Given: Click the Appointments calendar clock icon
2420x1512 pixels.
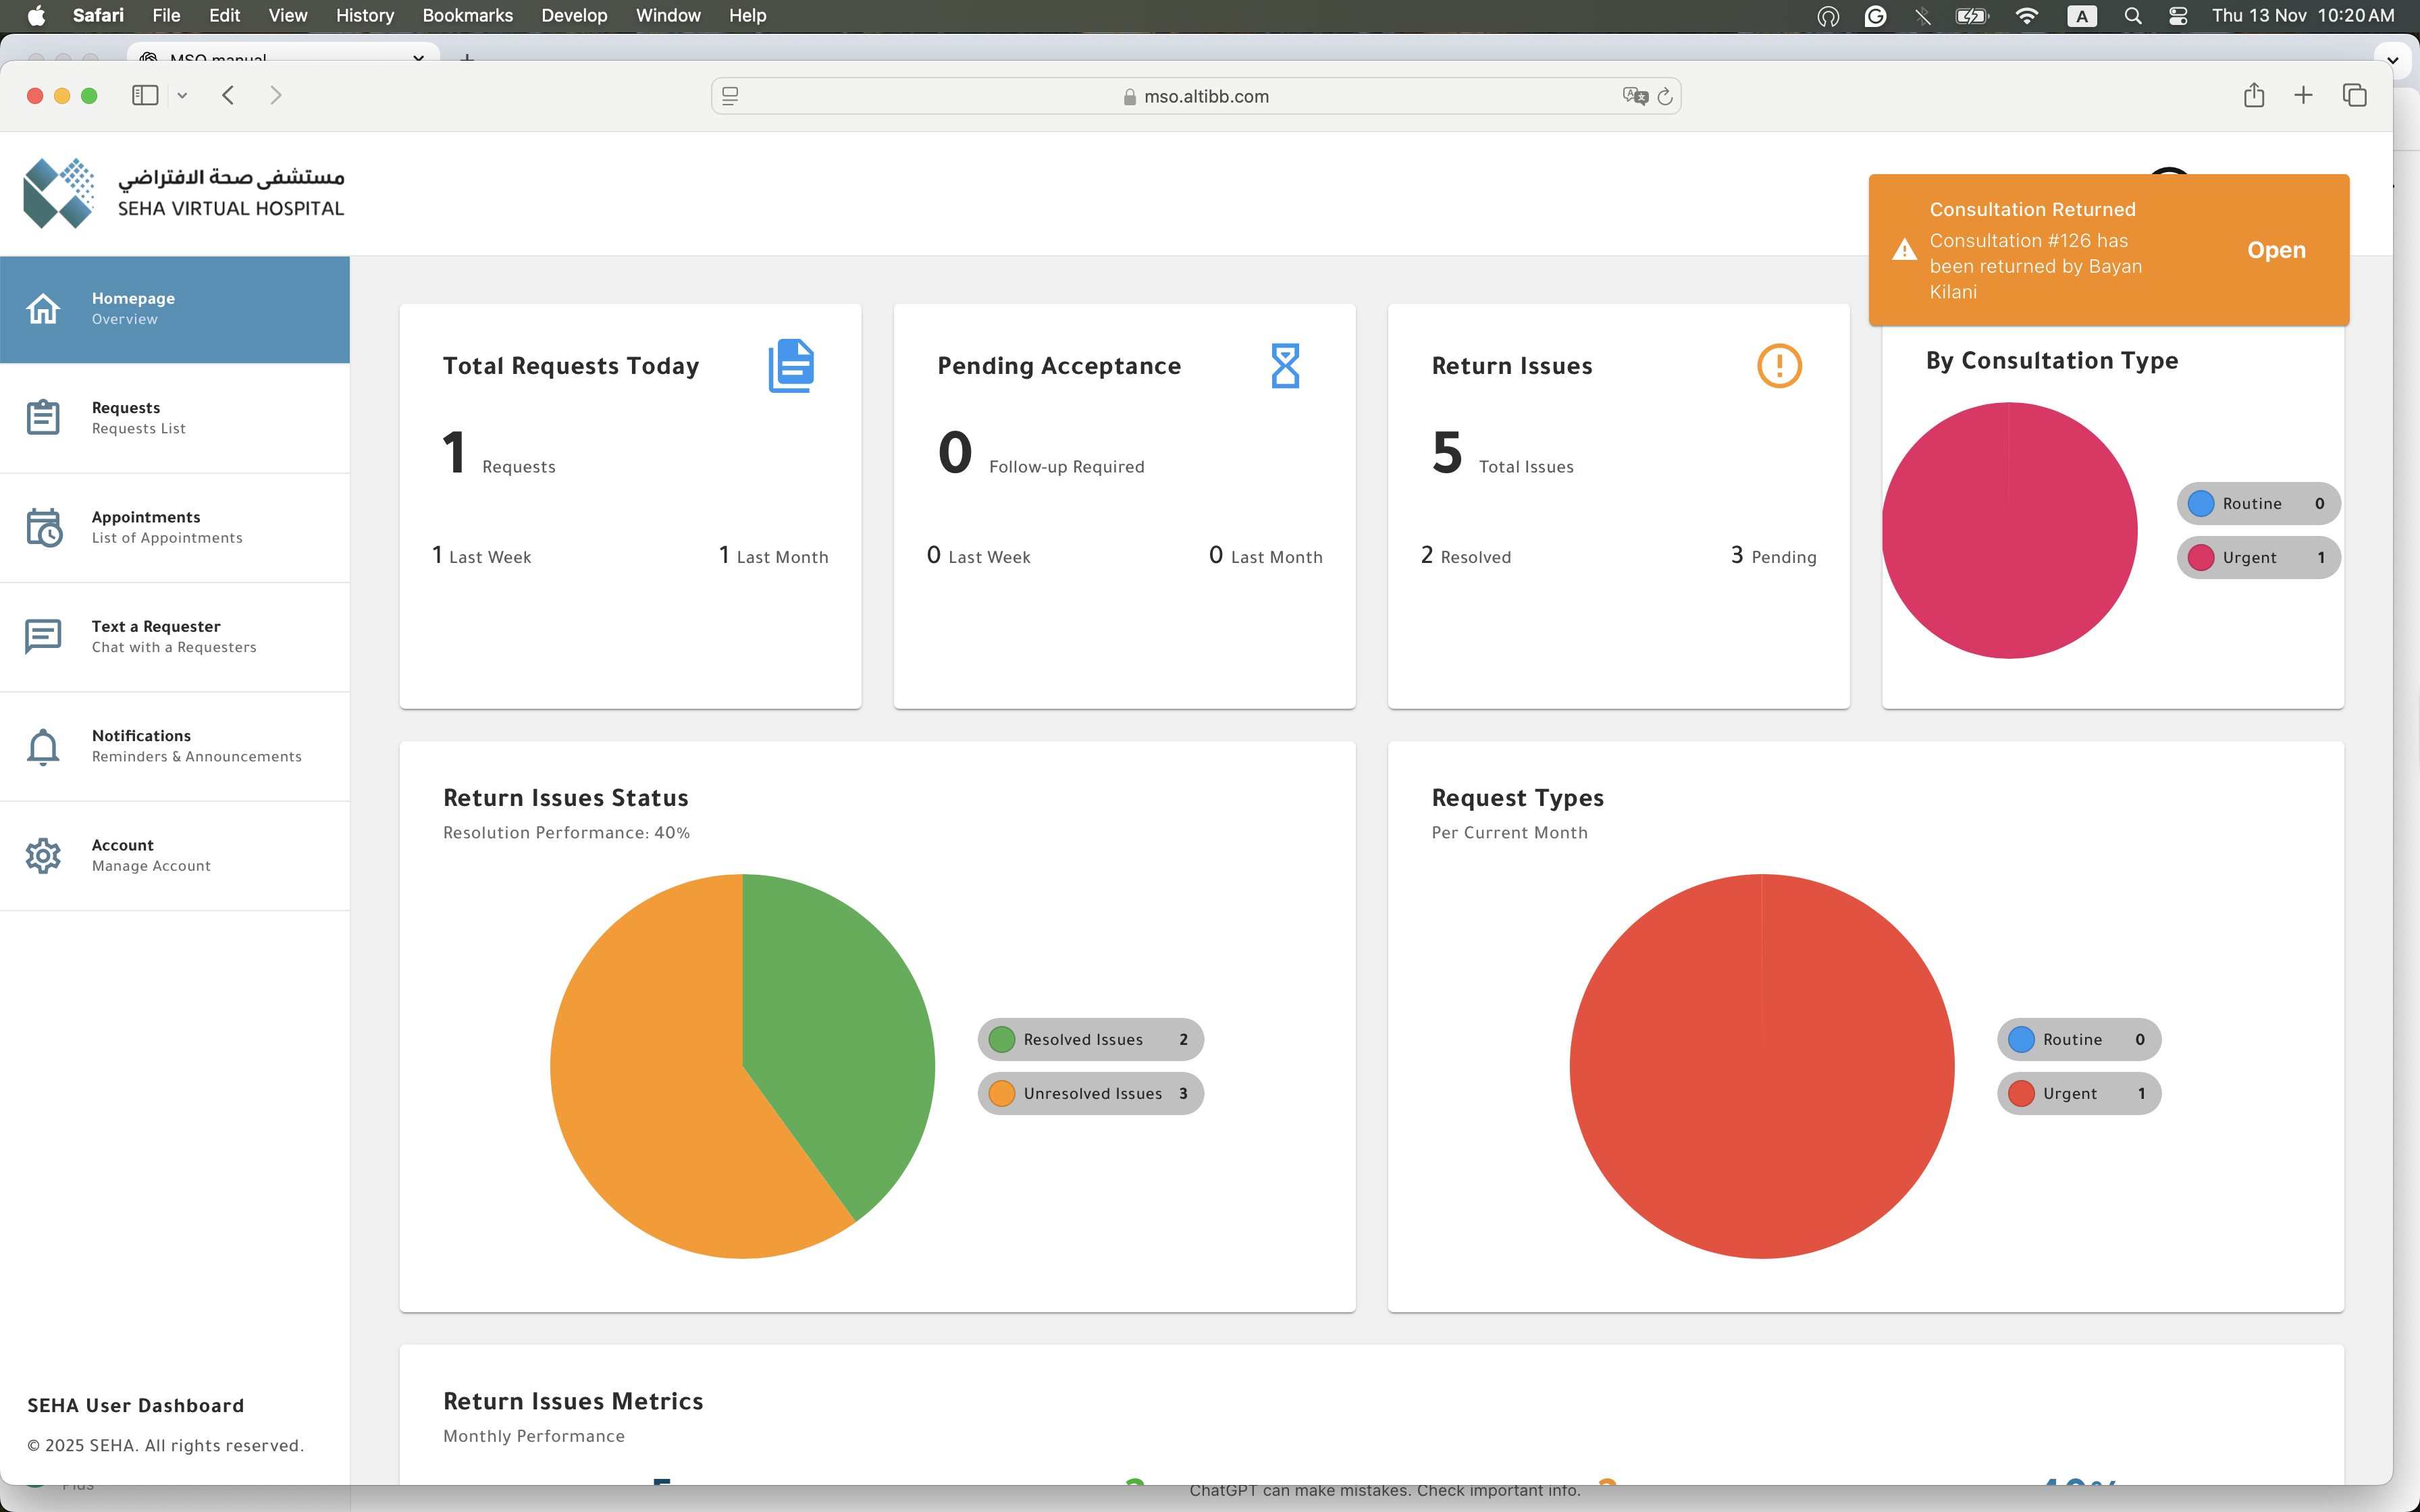Looking at the screenshot, I should click(x=43, y=527).
